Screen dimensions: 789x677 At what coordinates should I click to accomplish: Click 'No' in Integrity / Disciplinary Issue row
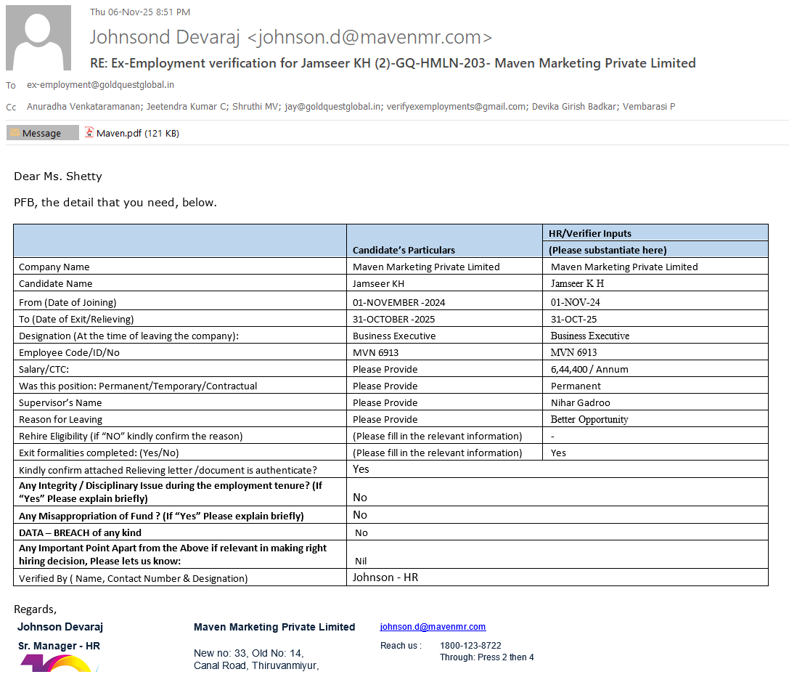coord(360,497)
